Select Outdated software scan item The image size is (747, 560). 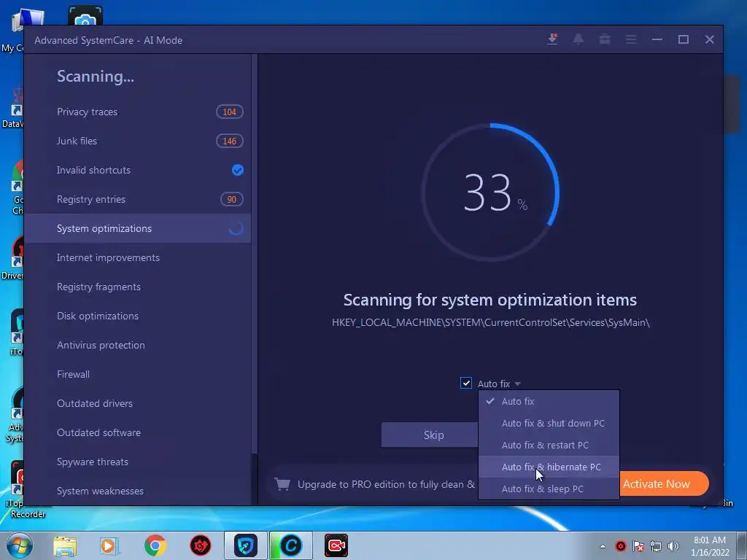pos(138,432)
